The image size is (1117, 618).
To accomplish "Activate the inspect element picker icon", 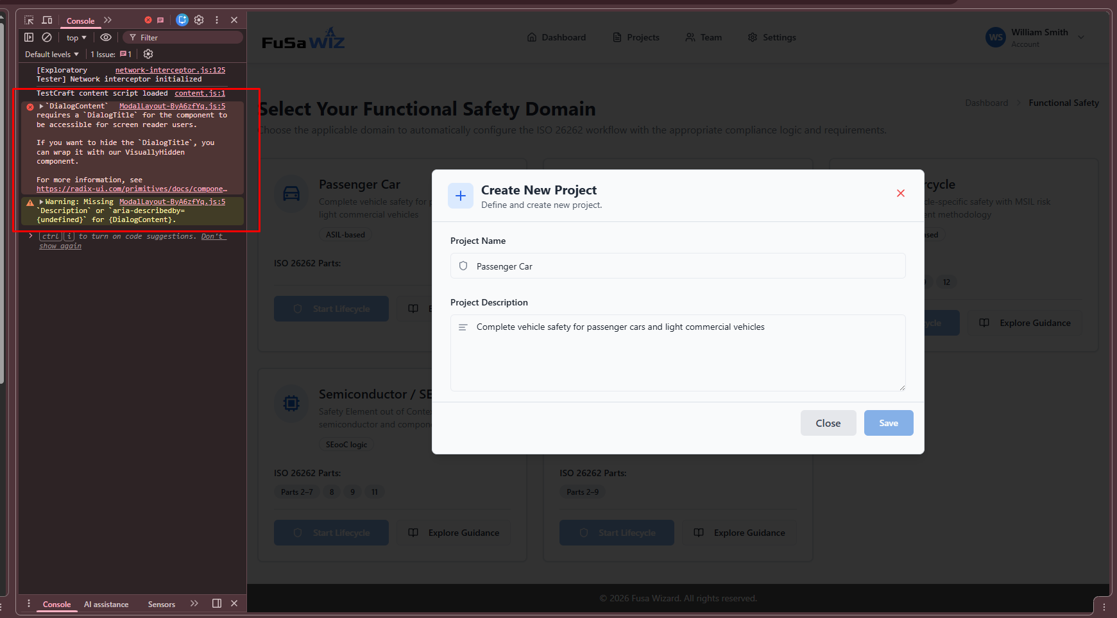I will [x=29, y=20].
